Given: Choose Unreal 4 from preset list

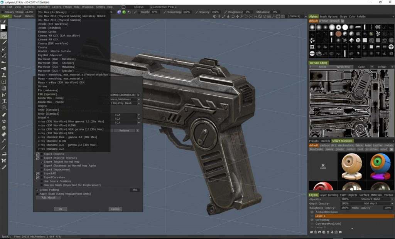Looking at the screenshot, I should [x=43, y=118].
